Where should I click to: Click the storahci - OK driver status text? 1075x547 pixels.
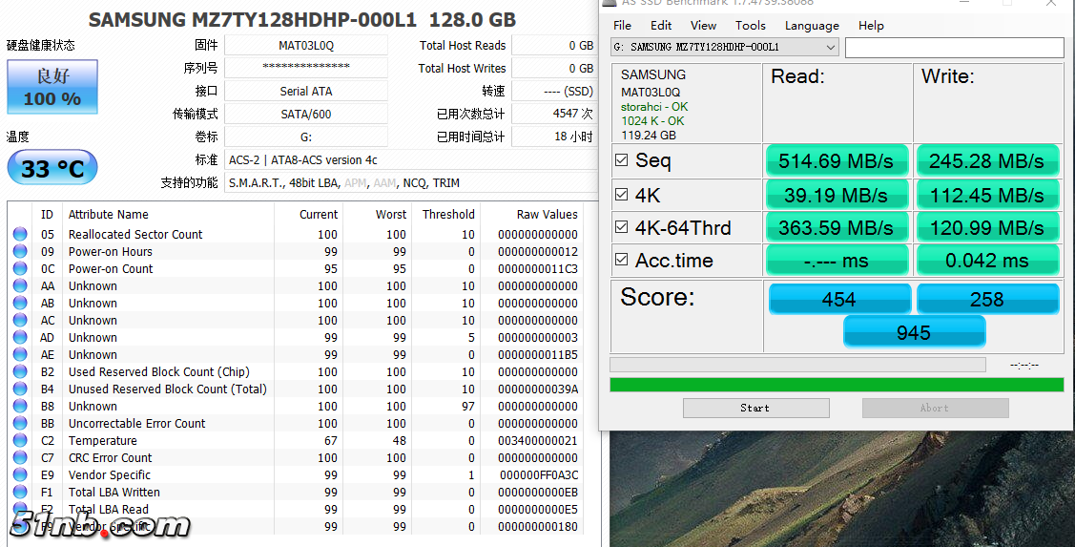click(654, 107)
